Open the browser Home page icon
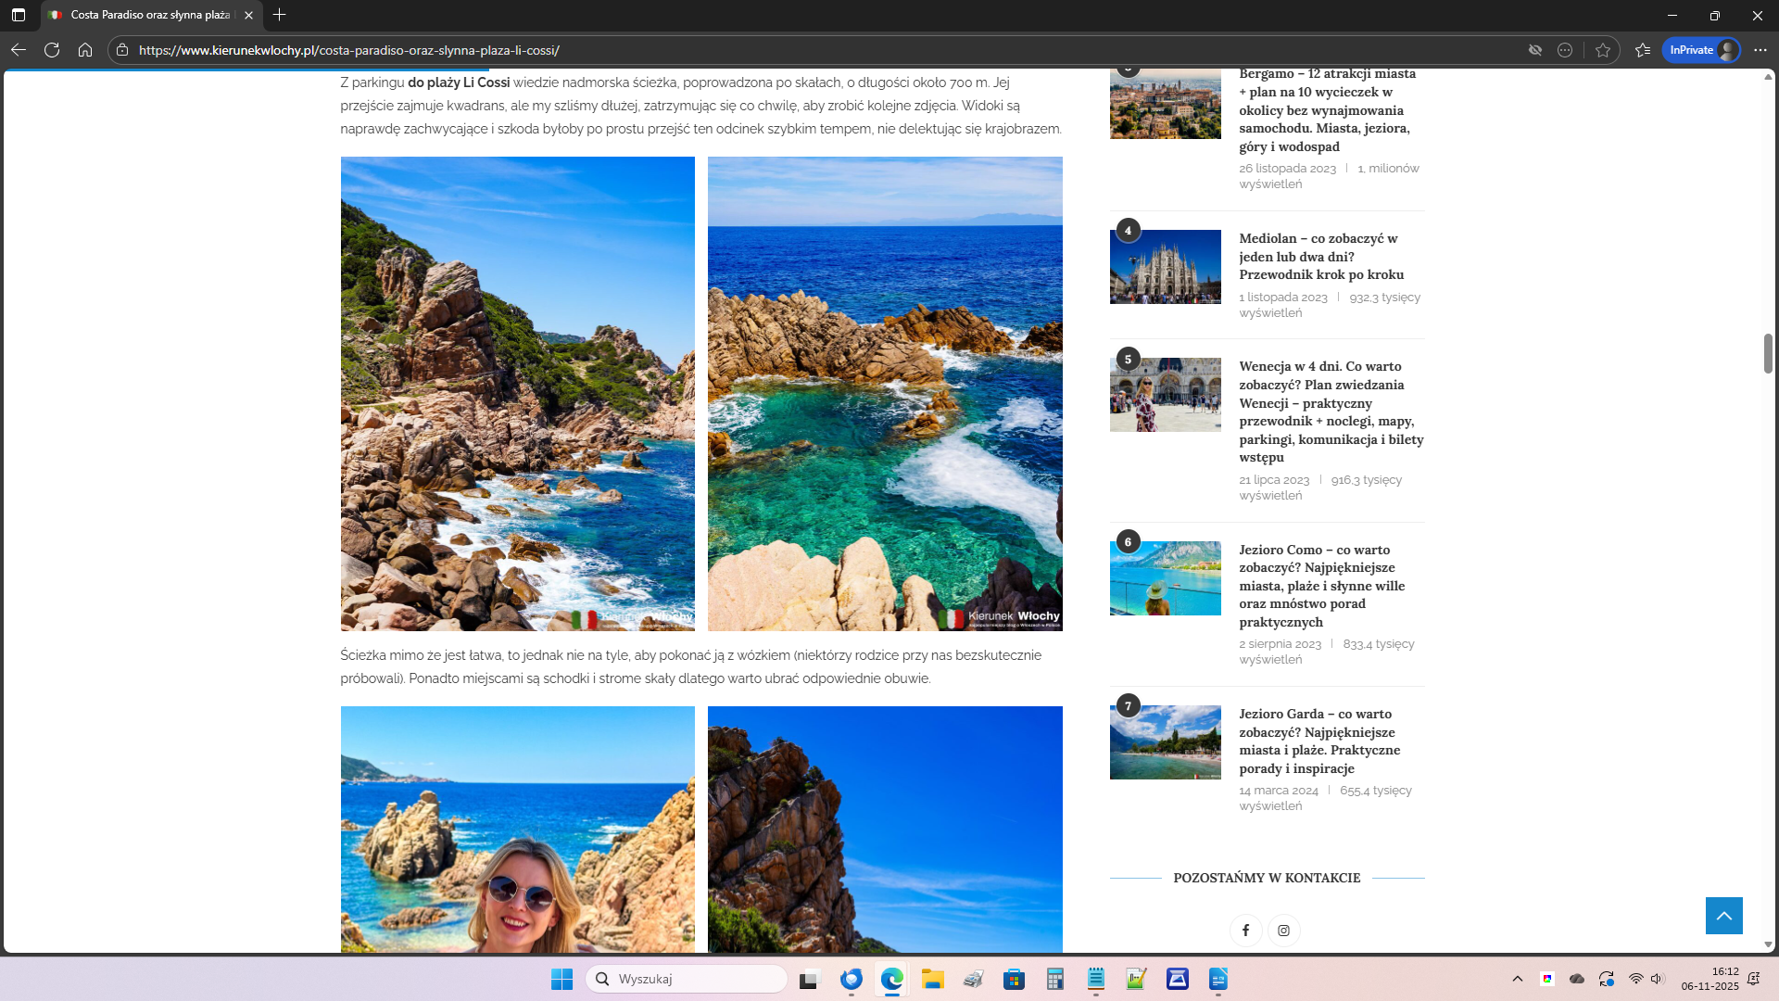Viewport: 1779px width, 1001px height. pos(85,50)
